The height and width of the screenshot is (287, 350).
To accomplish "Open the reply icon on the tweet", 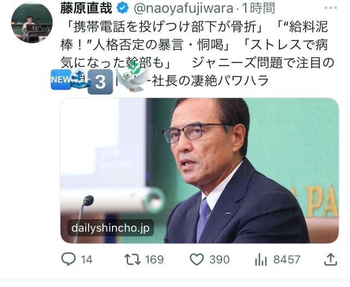I will click(x=68, y=259).
